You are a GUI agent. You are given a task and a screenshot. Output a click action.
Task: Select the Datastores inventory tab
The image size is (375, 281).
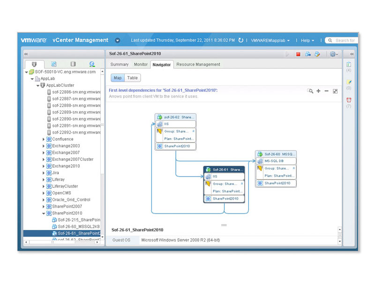73,64
